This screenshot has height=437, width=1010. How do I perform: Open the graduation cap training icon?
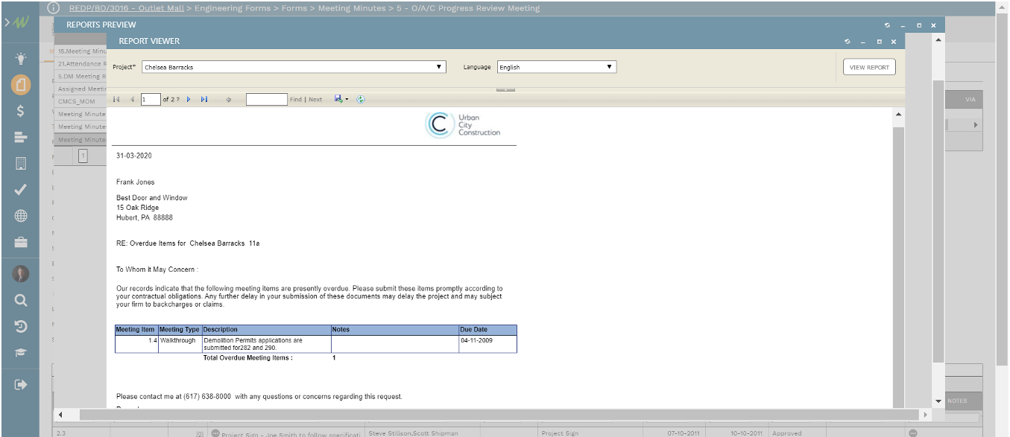coord(21,352)
